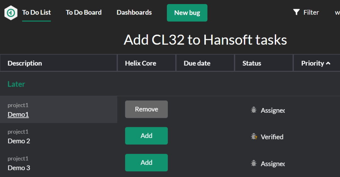Viewport: 340px width, 177px height.
Task: Collapse the Later group header
Action: [16, 84]
